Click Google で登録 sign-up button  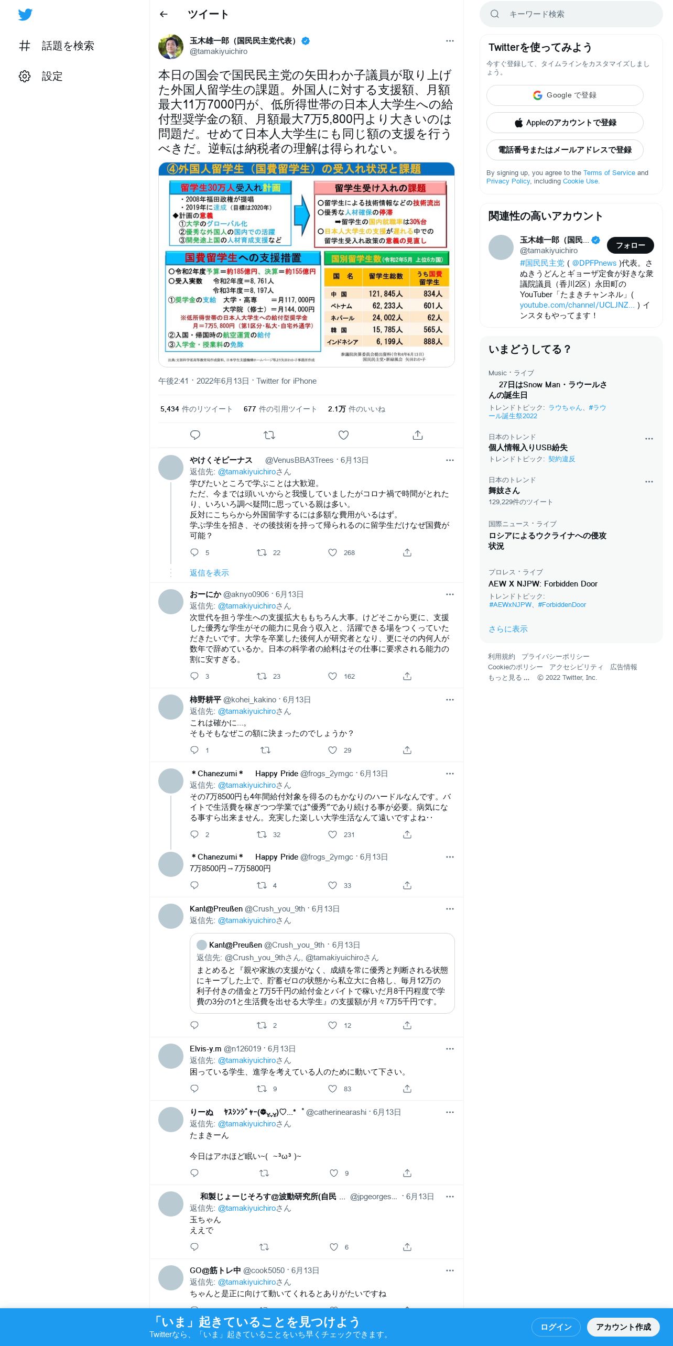click(565, 95)
